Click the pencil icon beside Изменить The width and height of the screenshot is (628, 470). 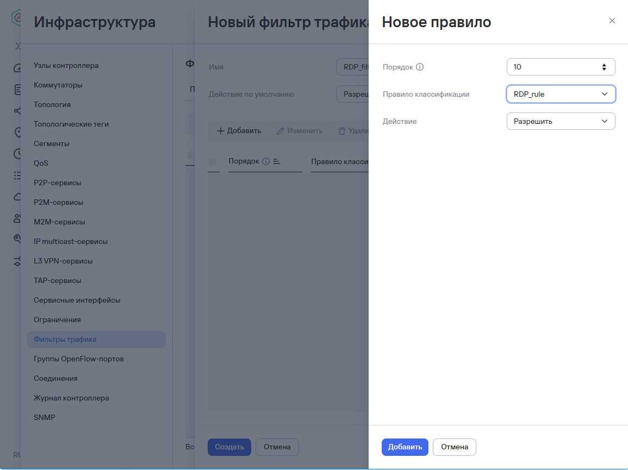click(x=281, y=131)
